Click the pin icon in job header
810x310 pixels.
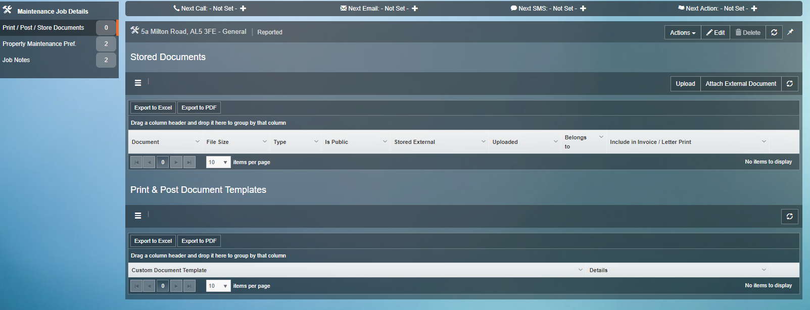[x=790, y=32]
